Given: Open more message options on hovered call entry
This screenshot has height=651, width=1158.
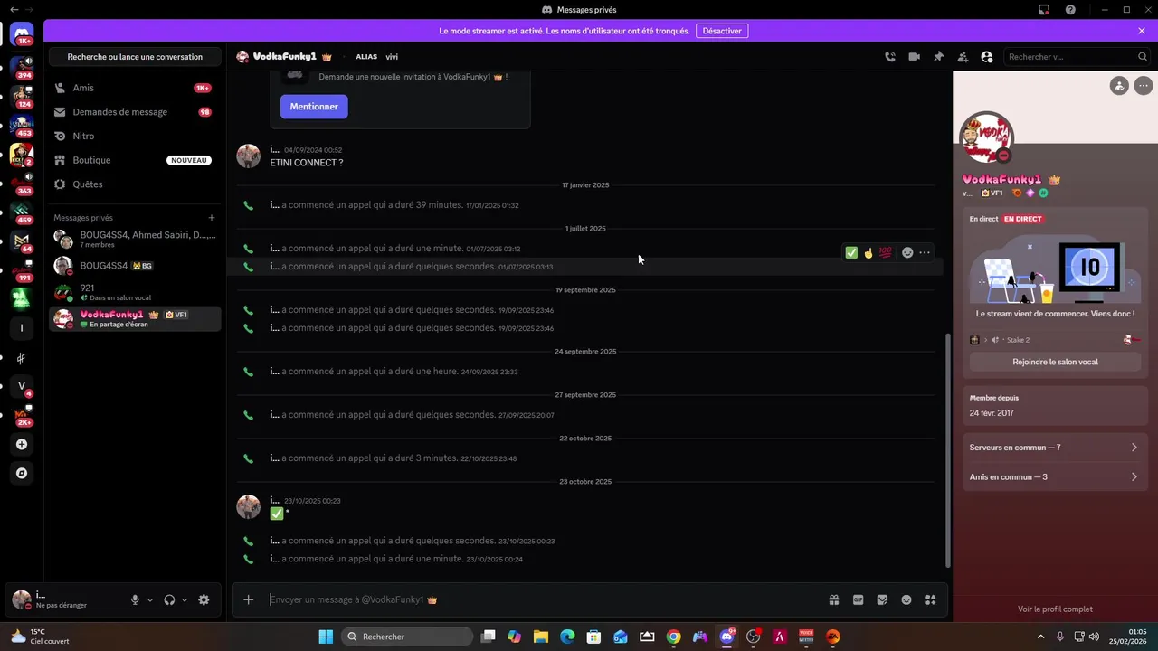Looking at the screenshot, I should tap(925, 253).
